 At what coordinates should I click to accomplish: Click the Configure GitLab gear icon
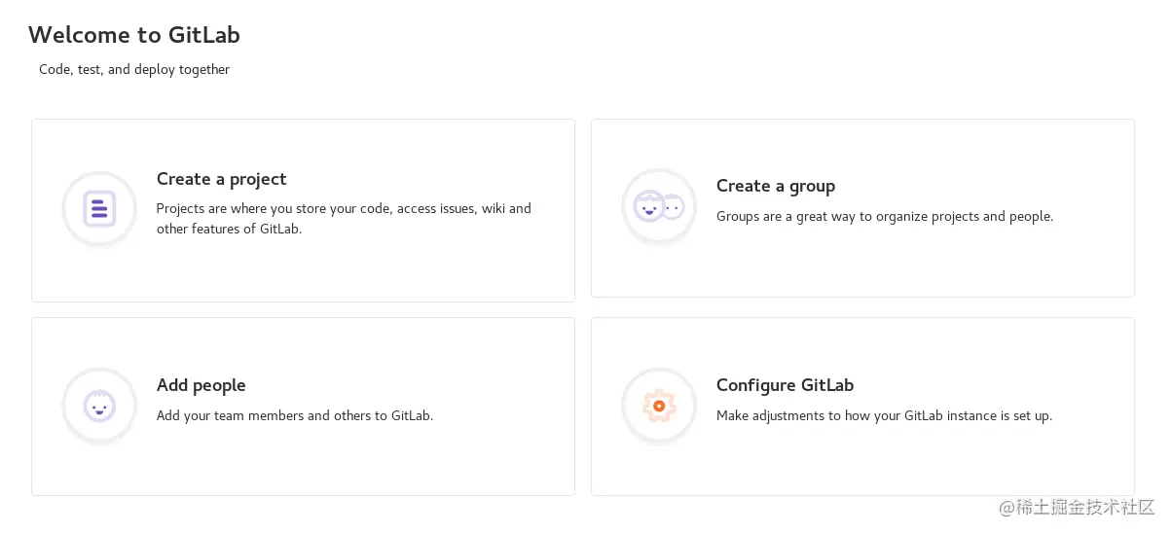click(659, 406)
